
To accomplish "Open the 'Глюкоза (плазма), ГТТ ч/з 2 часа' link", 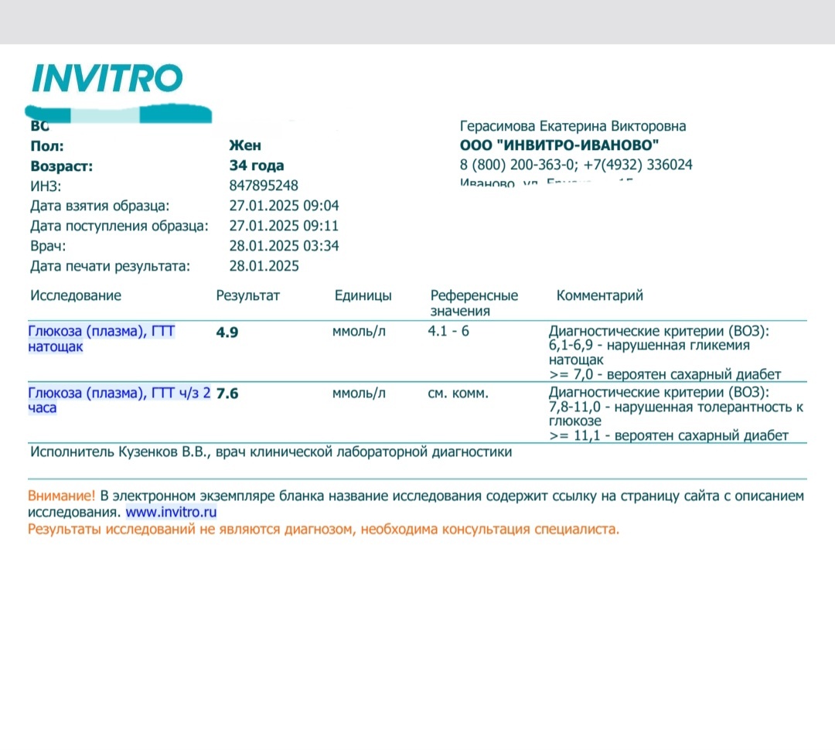I will (119, 400).
